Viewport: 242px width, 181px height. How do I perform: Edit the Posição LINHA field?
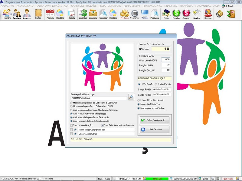165,65
